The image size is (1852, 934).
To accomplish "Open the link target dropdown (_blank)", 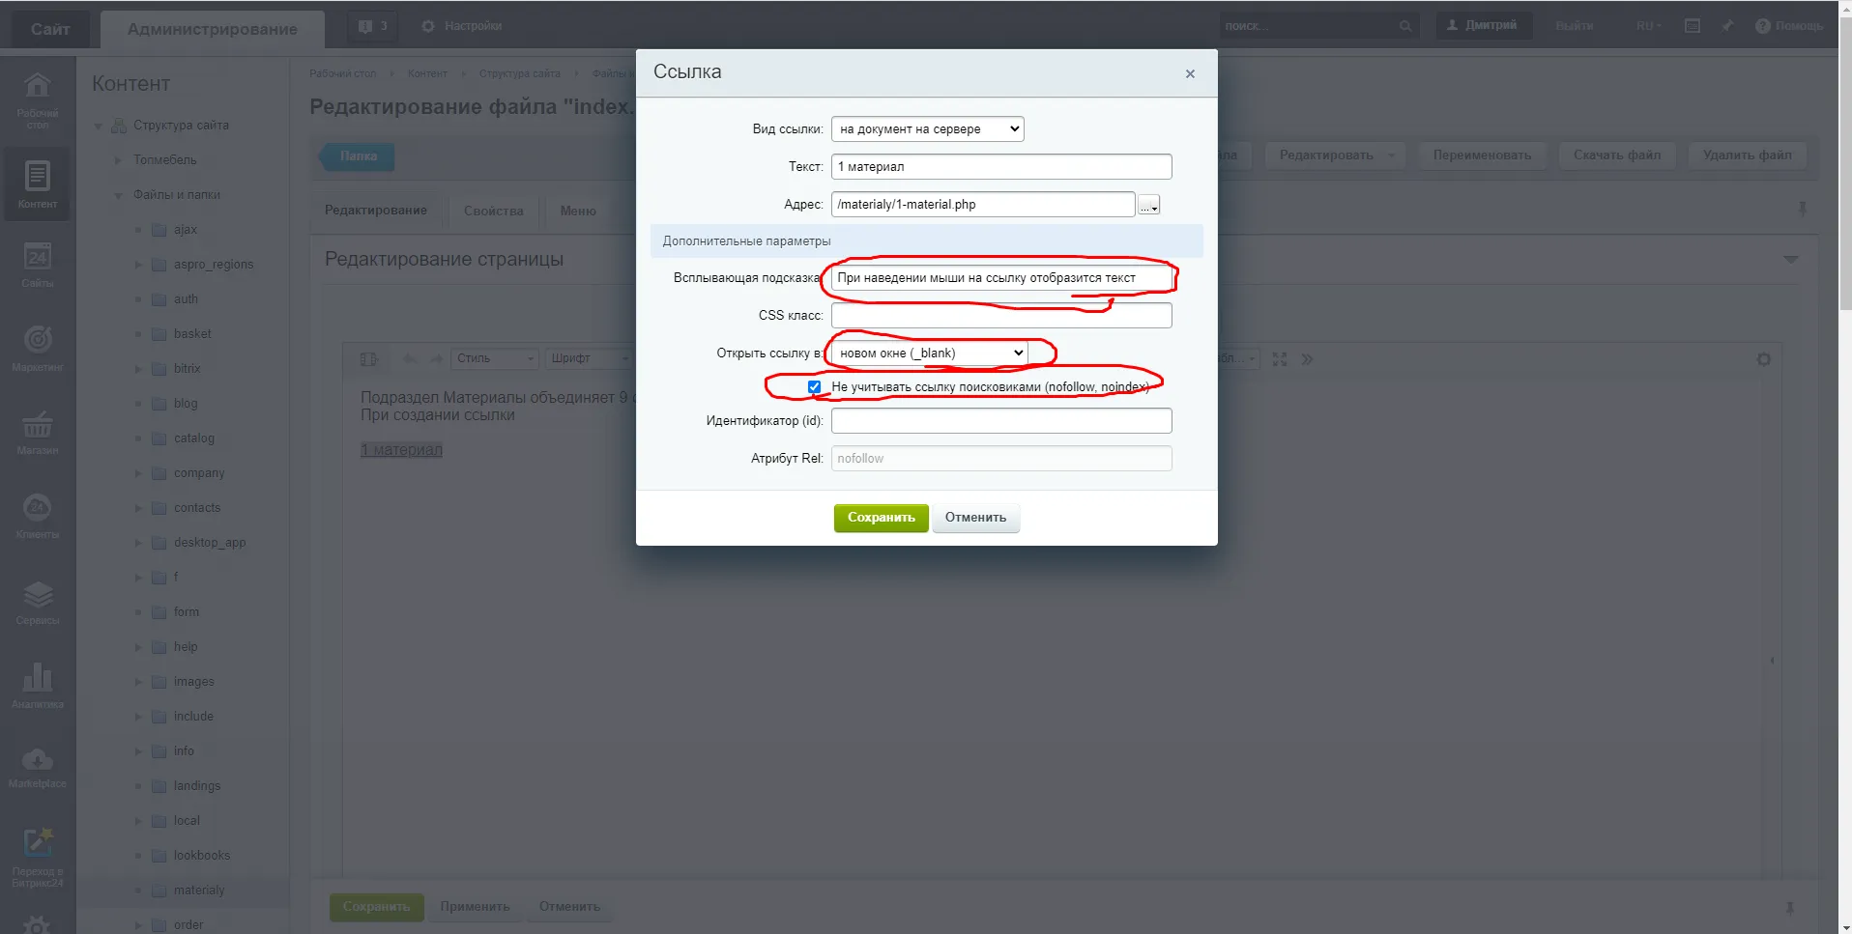I will pos(929,354).
